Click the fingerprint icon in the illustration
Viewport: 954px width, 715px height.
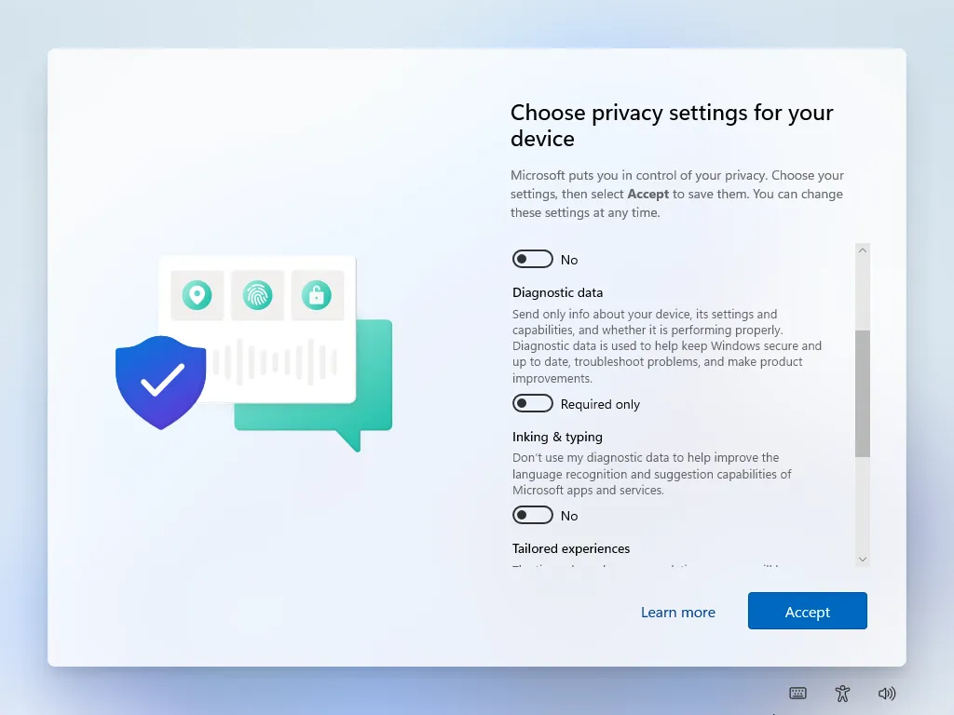256,295
